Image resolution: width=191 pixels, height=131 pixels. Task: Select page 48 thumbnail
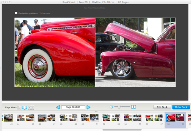[x=64, y=118]
